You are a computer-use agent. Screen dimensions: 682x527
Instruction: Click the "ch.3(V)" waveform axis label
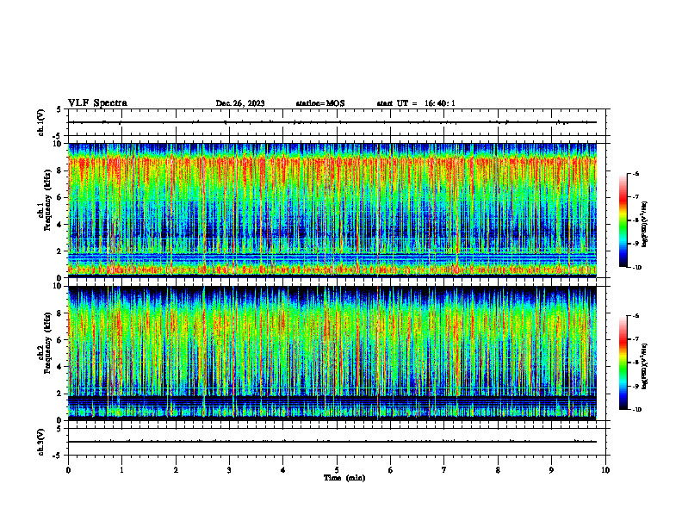coord(41,442)
